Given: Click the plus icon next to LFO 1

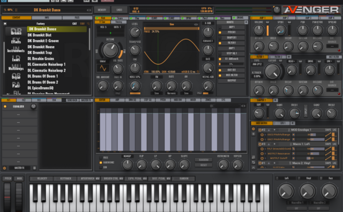Looking at the screenshot, I should [293, 123].
